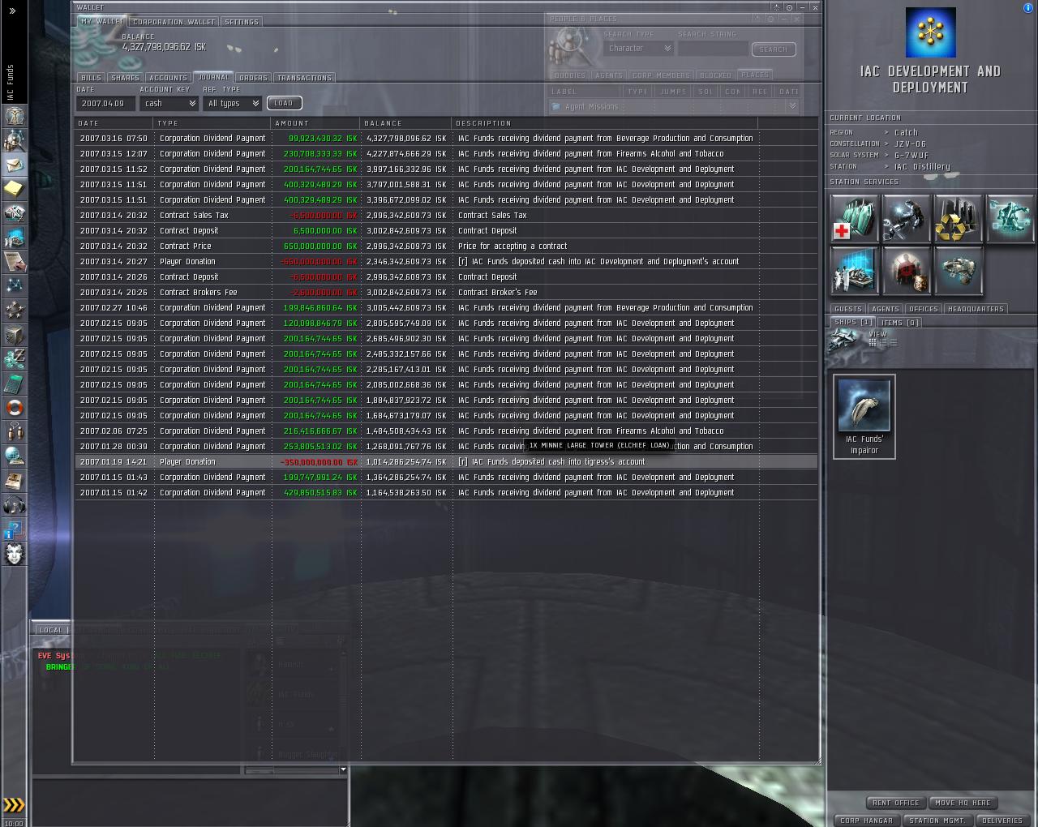Viewport: 1038px width, 827px height.
Task: Click the G-7WUF solar system link
Action: [x=911, y=155]
